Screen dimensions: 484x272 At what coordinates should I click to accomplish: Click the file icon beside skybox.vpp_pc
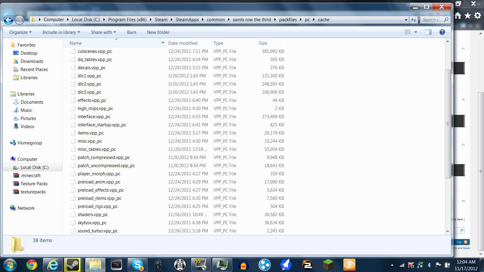click(x=73, y=222)
